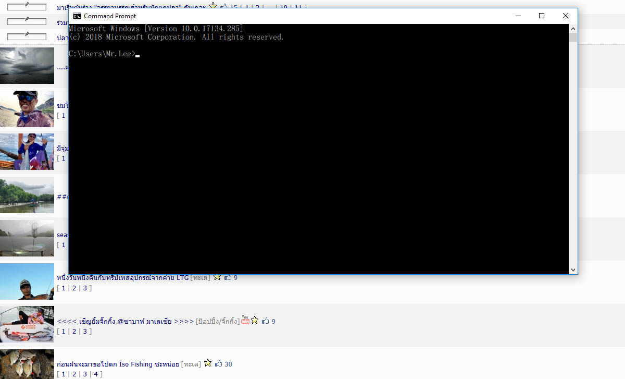
Task: Click the C:\Users\Mr.Lee> prompt line
Action: (102, 54)
